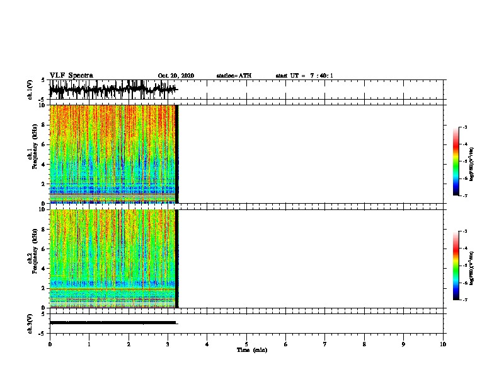Image resolution: width=499 pixels, height=386 pixels.
Task: Click the ch.2 'Frequency (kHz)' axis label
Action: 35,251
